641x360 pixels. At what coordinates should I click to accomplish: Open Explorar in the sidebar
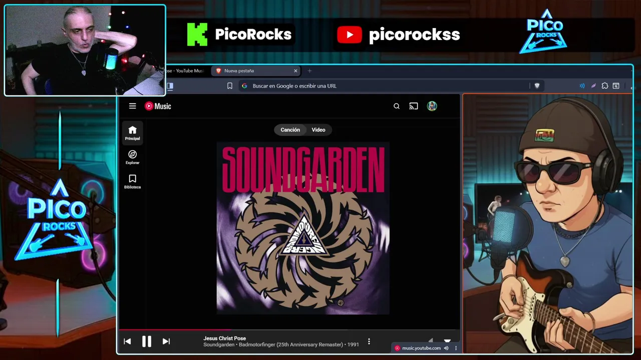pyautogui.click(x=132, y=157)
